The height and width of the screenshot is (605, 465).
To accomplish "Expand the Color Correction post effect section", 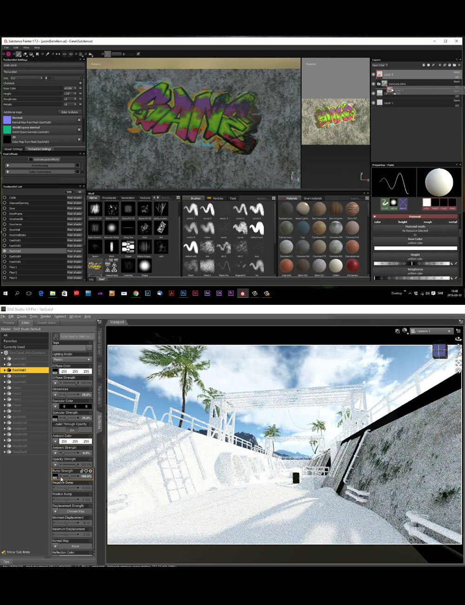I will pyautogui.click(x=7, y=172).
